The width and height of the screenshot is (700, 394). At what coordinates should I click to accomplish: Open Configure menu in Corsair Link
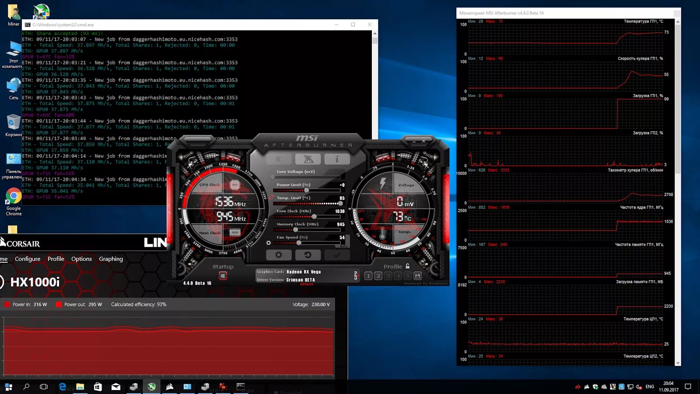tap(28, 259)
